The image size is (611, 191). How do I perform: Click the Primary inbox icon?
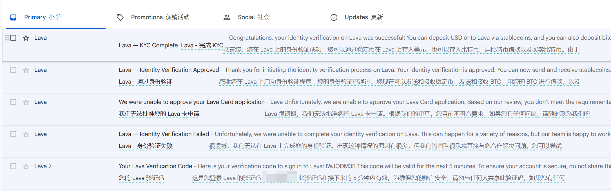(x=13, y=17)
